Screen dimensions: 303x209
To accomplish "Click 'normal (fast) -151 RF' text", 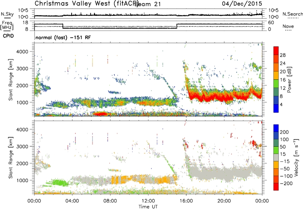I will 63,37.
